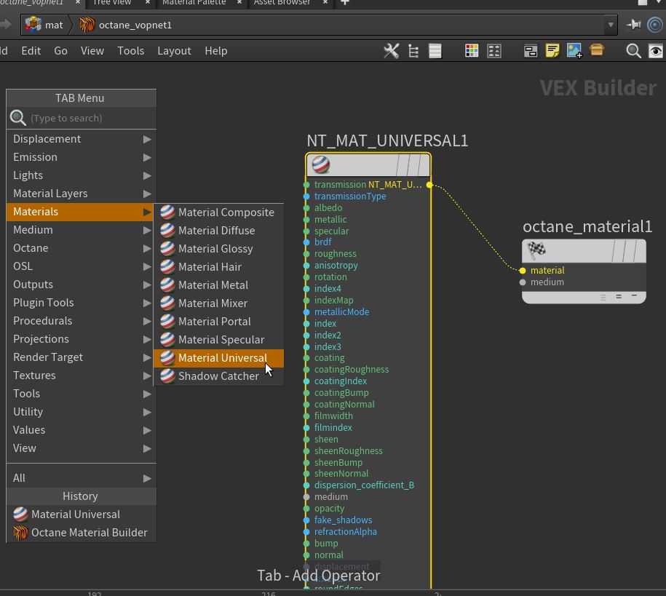The image size is (666, 596).
Task: Switch the network to tree list view
Action: 413,51
